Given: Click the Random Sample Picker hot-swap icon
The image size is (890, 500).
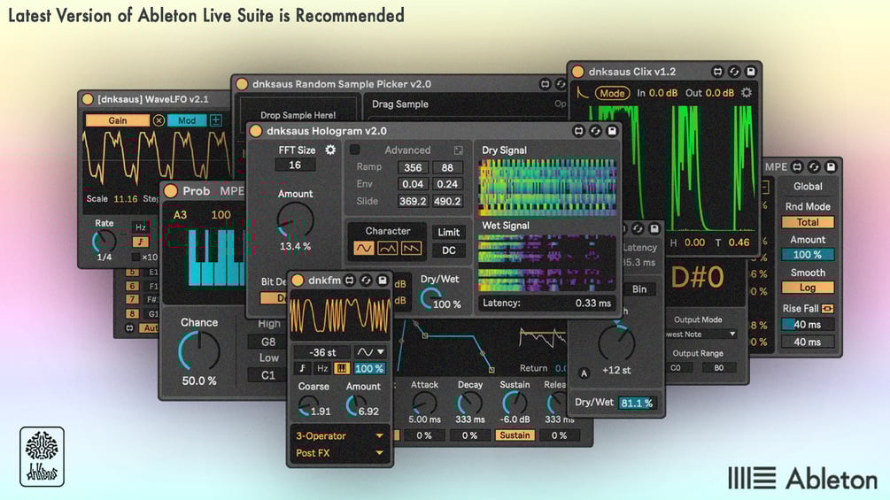Looking at the screenshot, I should (545, 84).
